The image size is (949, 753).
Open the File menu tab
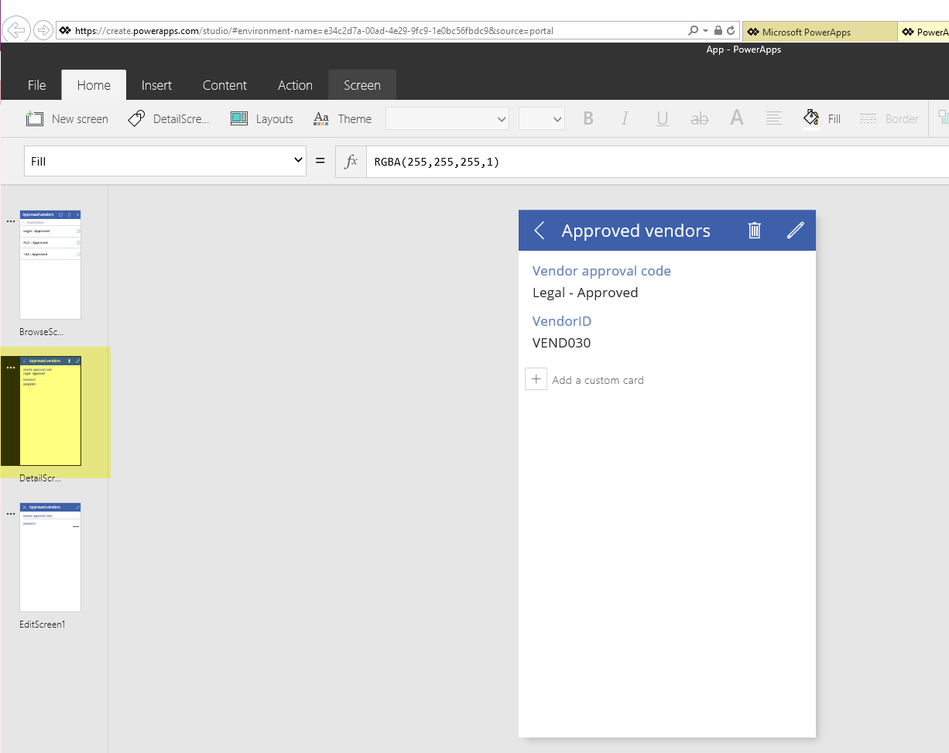[36, 85]
